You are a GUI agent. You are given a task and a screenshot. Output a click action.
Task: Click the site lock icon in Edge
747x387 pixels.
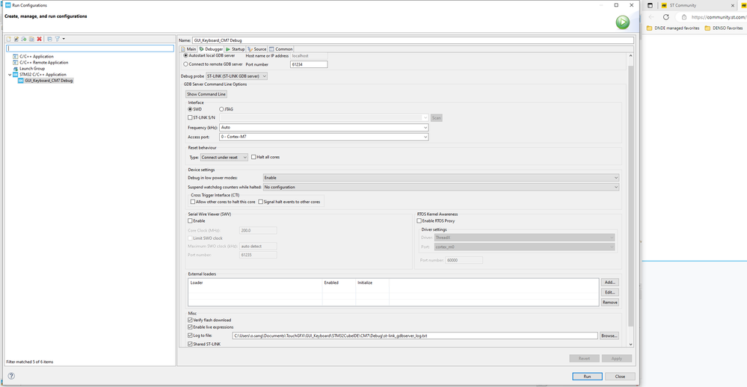pyautogui.click(x=683, y=16)
